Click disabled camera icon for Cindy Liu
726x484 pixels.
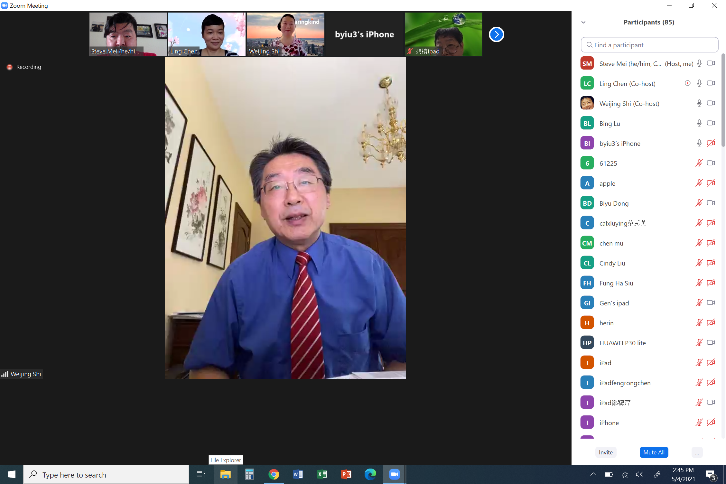point(711,263)
